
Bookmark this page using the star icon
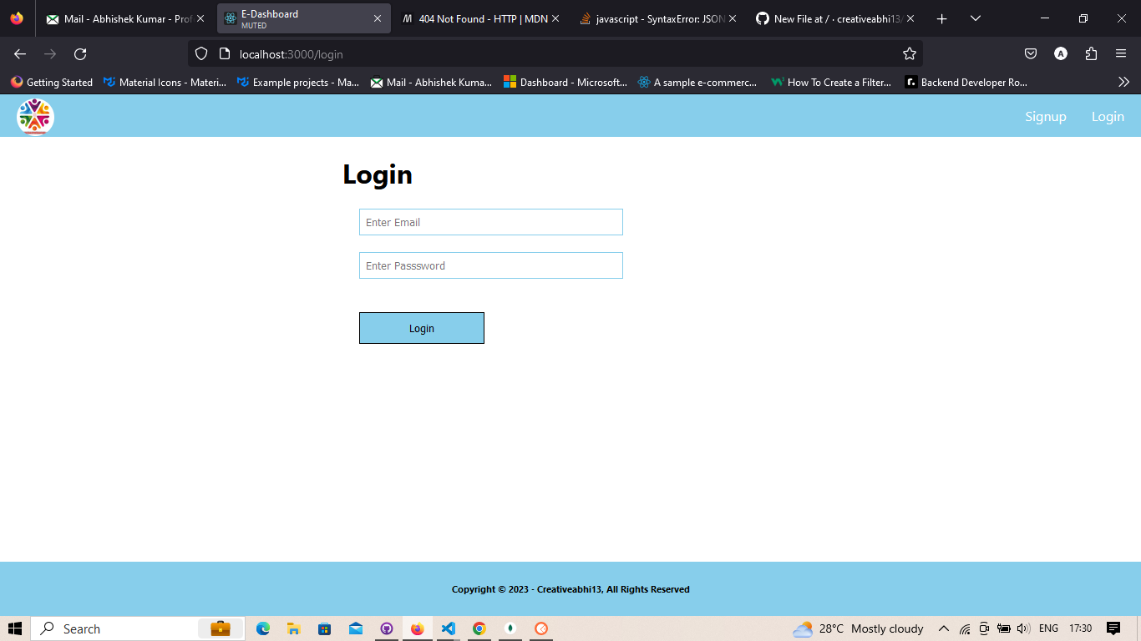(x=909, y=53)
